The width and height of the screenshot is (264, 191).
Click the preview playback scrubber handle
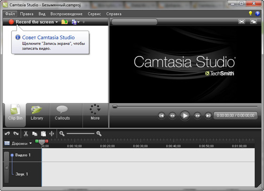(115, 106)
